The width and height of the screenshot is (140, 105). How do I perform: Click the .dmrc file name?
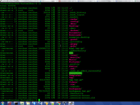[x=72, y=28]
